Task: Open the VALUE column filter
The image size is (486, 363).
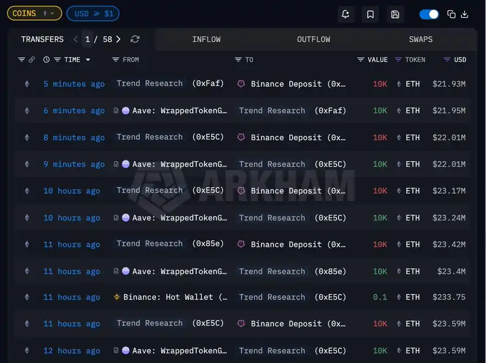Action: click(x=361, y=60)
